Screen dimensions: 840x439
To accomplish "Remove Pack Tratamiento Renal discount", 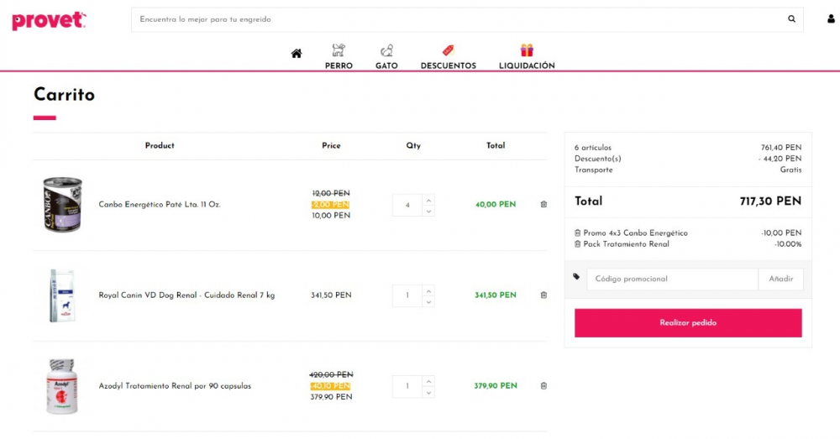I will tap(578, 244).
